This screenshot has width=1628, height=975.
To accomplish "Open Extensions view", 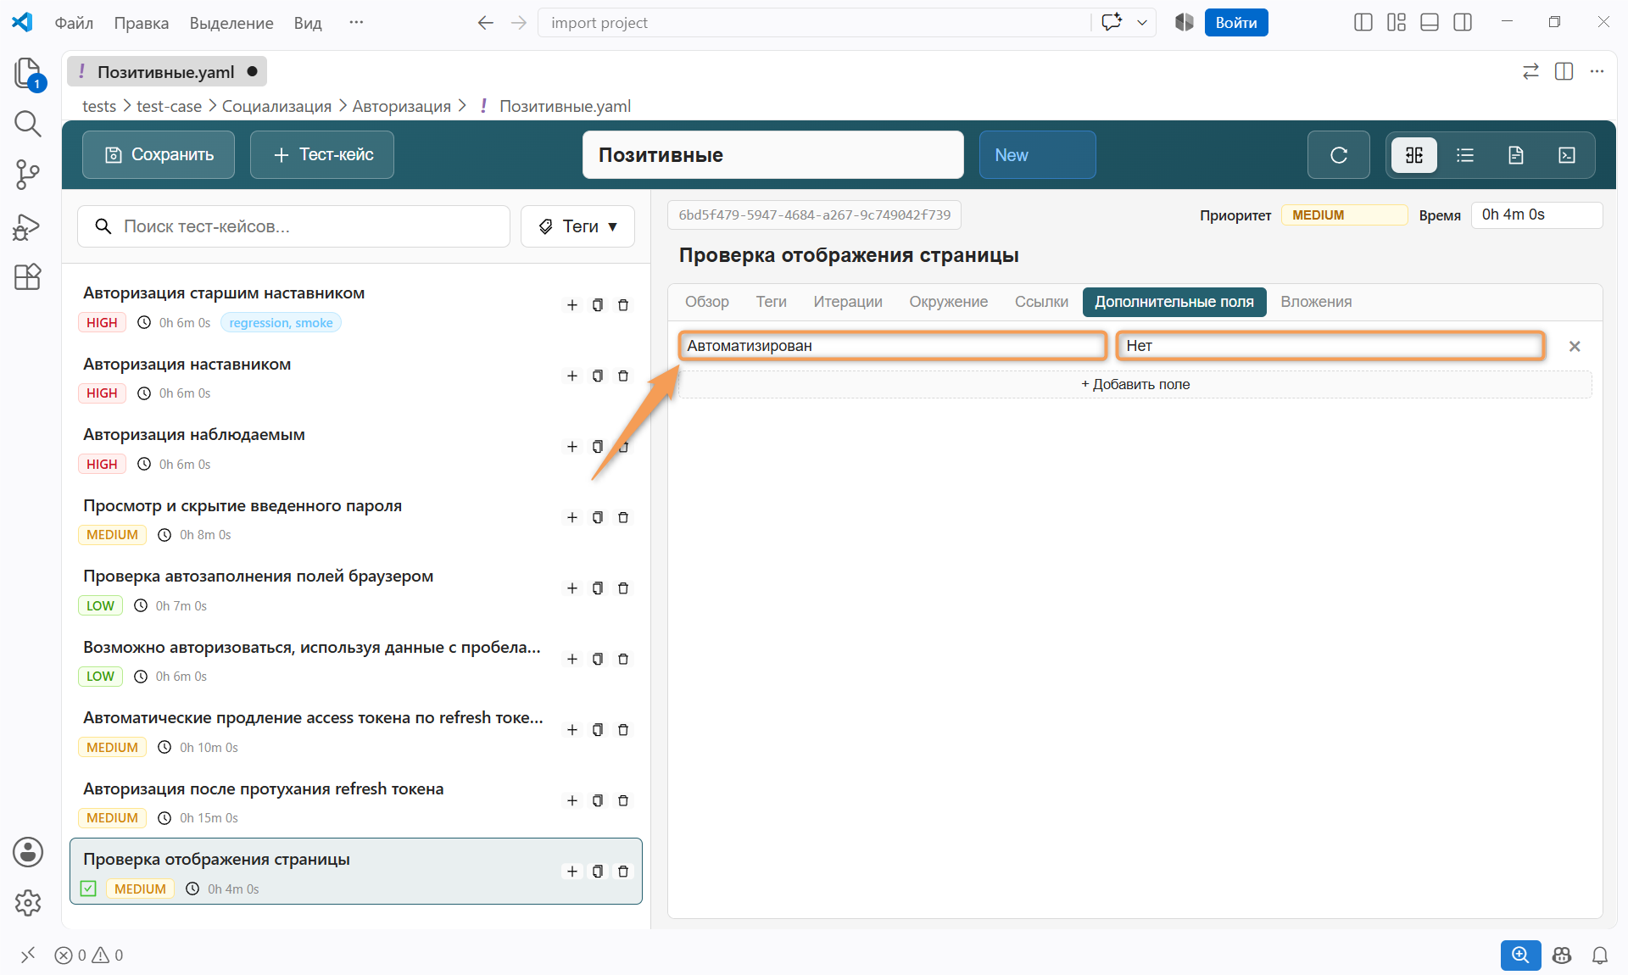I will tap(28, 277).
